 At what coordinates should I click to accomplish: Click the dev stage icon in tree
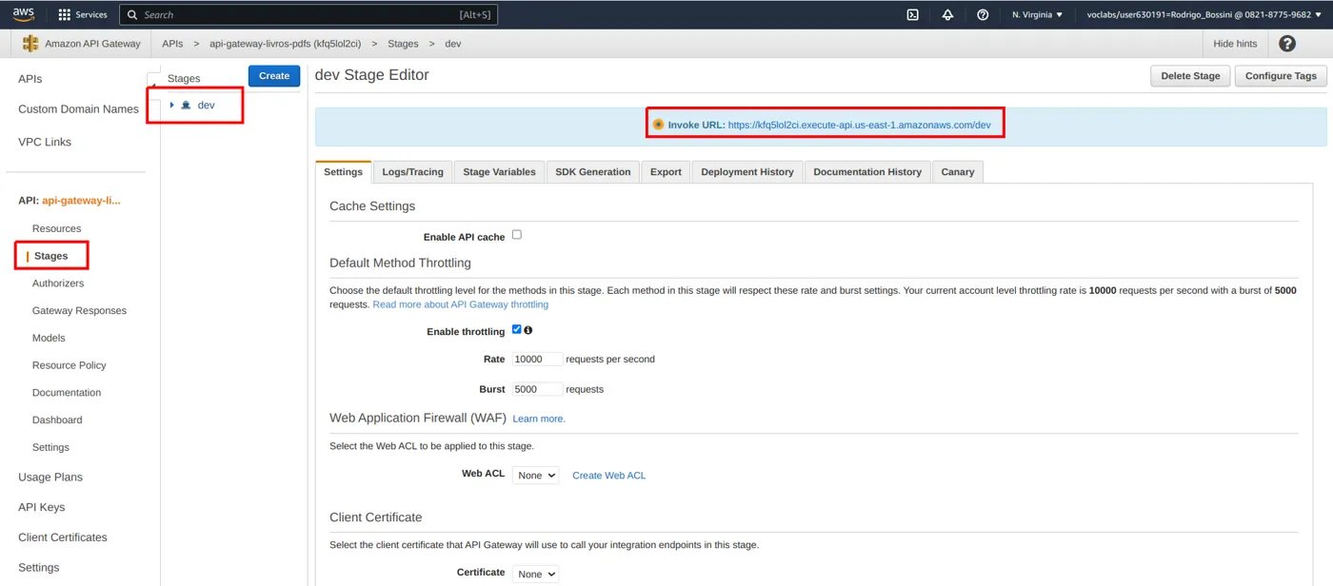(x=186, y=105)
